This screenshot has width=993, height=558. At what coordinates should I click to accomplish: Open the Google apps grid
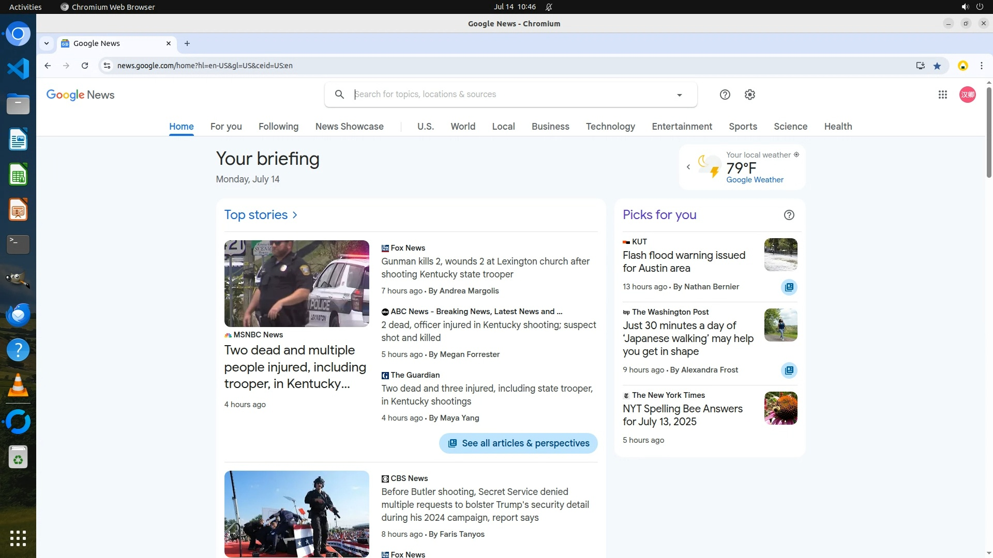point(942,95)
